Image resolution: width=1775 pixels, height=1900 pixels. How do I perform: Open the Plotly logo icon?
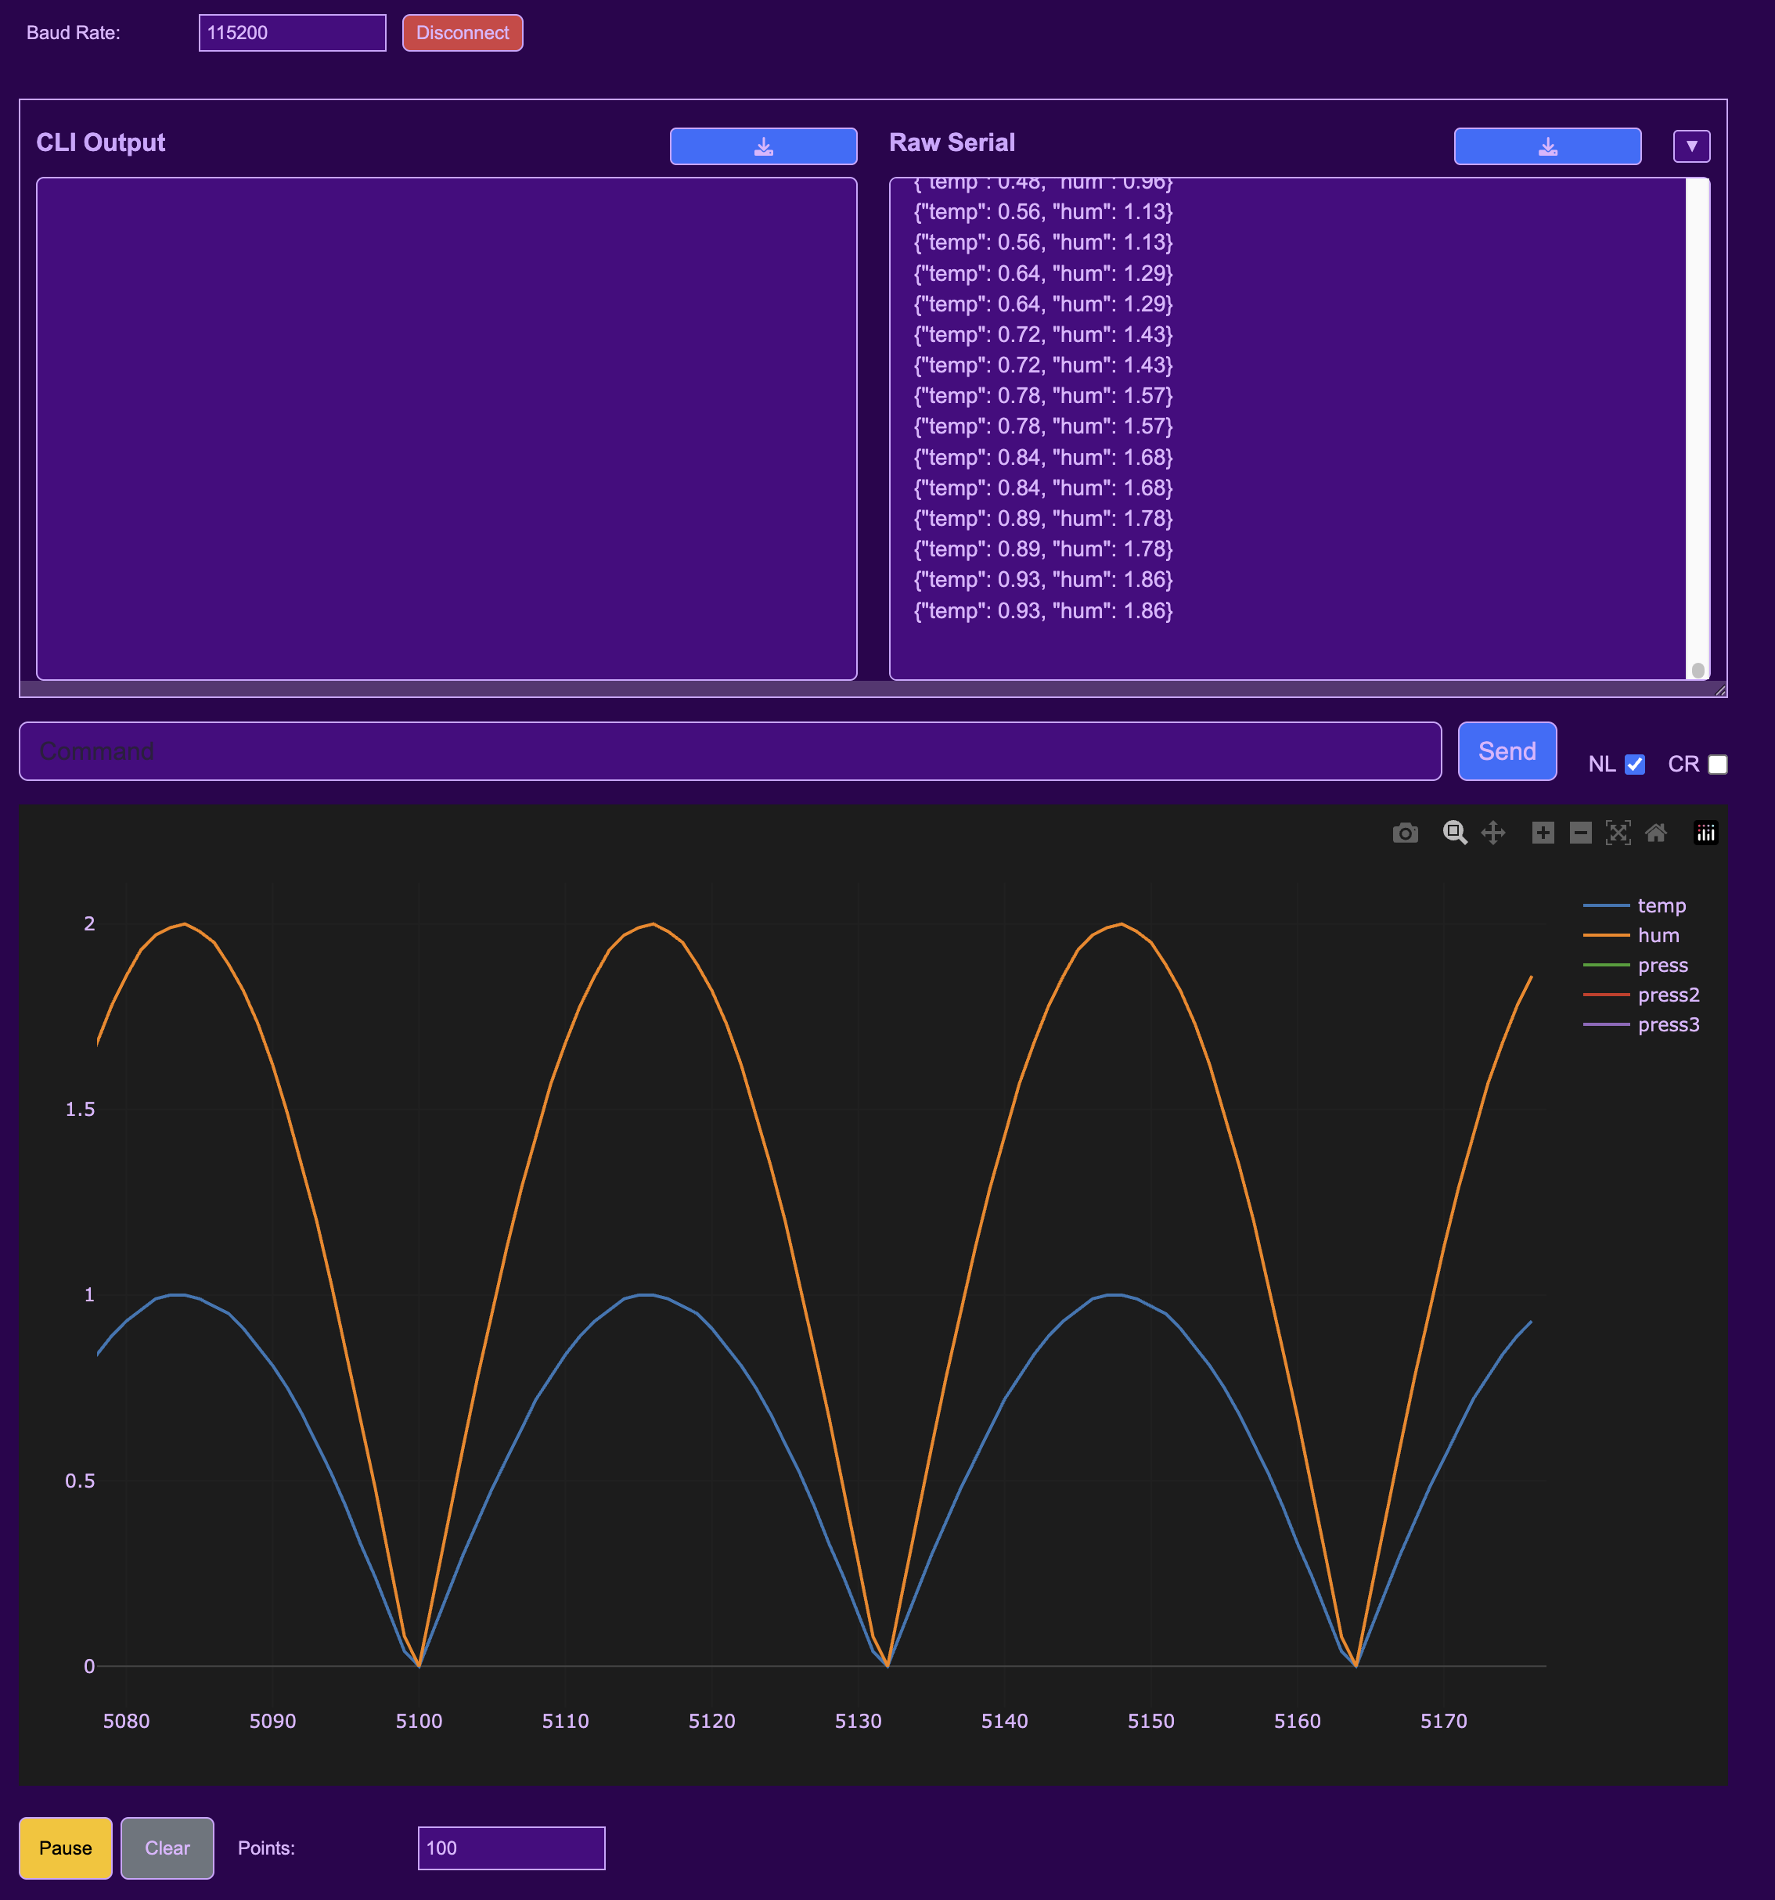pos(1706,833)
